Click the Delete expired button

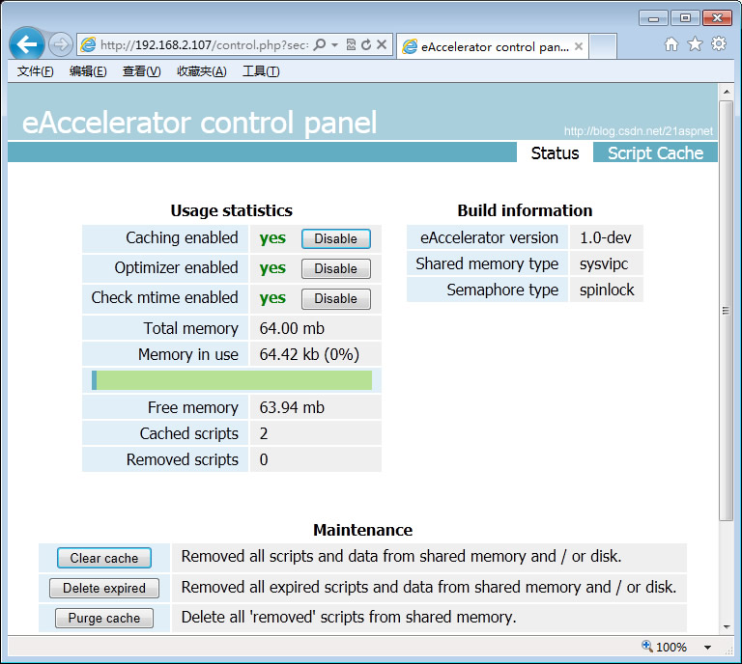coord(104,588)
